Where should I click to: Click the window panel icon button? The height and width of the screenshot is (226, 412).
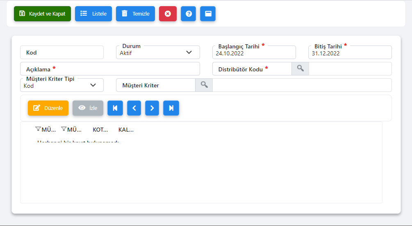208,14
